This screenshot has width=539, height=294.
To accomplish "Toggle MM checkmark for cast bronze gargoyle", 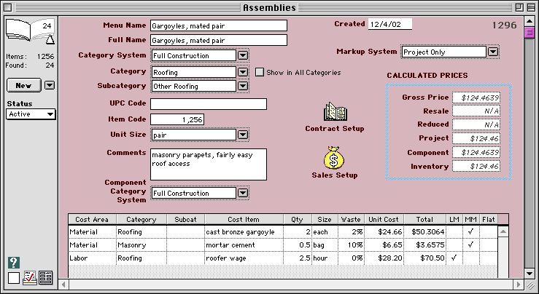I will pyautogui.click(x=471, y=231).
